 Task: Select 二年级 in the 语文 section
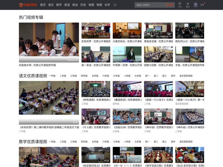(x=63, y=76)
